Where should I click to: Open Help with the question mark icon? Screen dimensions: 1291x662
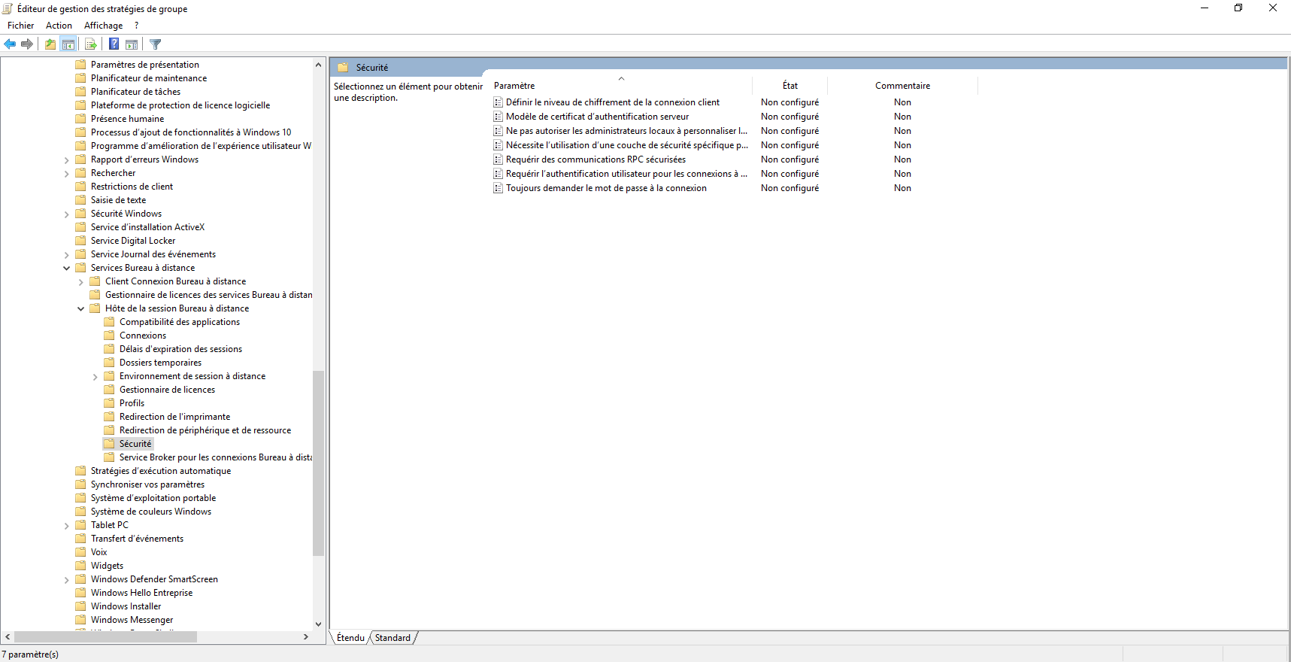[114, 44]
